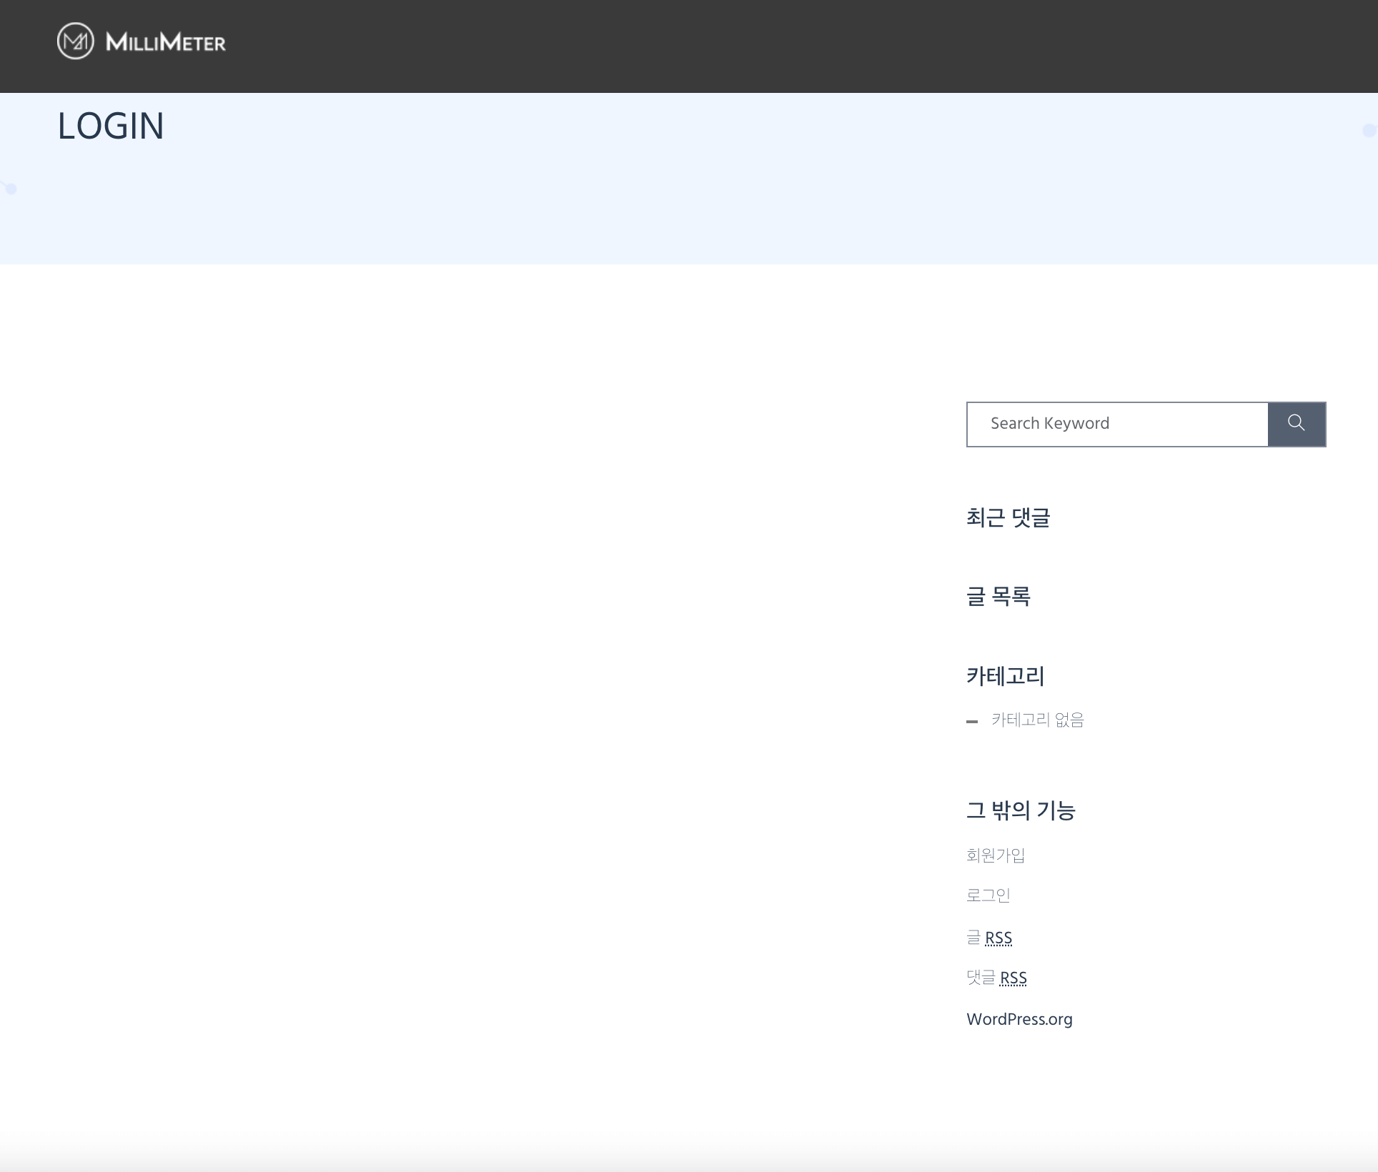Viewport: 1378px width, 1172px height.
Task: Open the 글 RSS feed link
Action: coord(988,937)
